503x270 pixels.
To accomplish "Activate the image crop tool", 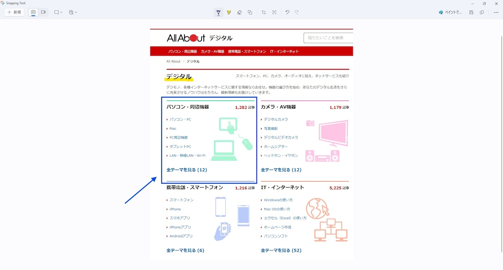I will (x=264, y=12).
